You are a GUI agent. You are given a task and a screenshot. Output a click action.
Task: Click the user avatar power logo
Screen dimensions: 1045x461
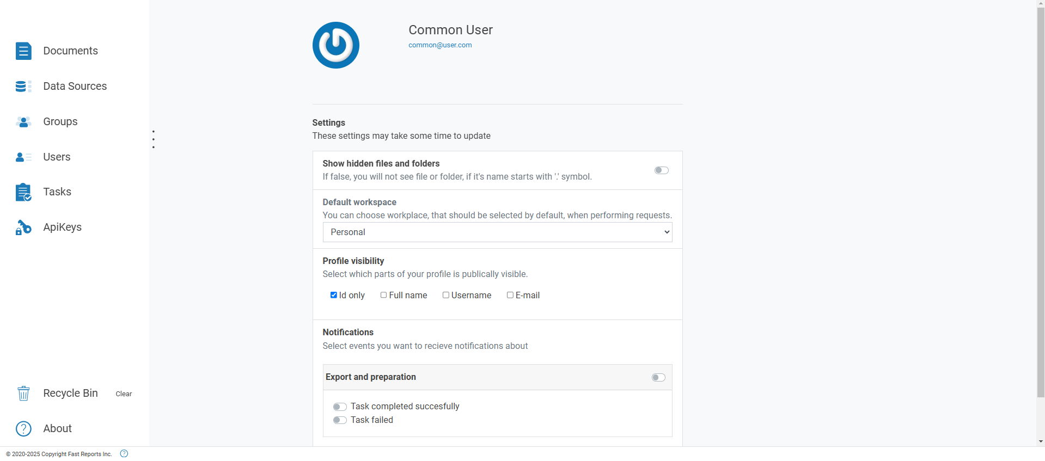coord(336,45)
